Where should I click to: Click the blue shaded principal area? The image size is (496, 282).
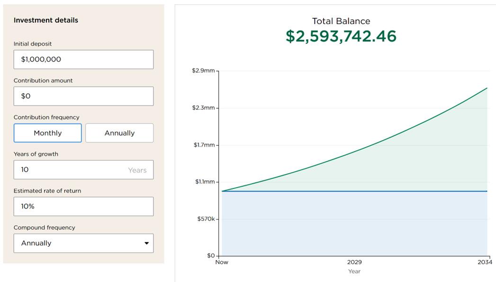point(354,223)
